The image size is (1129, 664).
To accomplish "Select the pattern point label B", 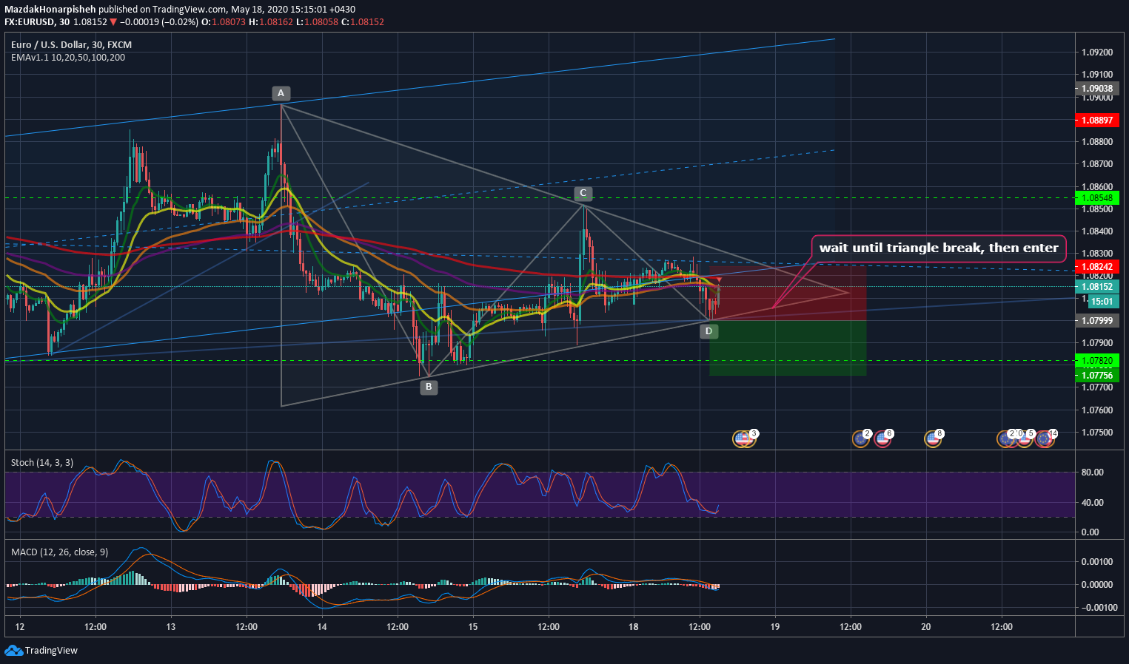I will pos(428,387).
